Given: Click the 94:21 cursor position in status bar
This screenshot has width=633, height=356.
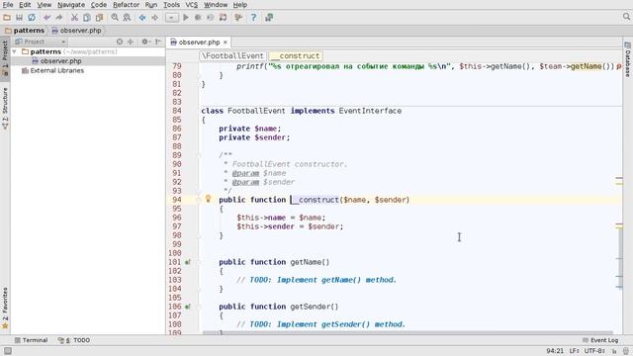Looking at the screenshot, I should 555,351.
